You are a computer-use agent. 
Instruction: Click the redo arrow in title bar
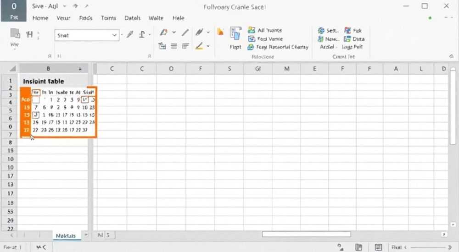75,6
